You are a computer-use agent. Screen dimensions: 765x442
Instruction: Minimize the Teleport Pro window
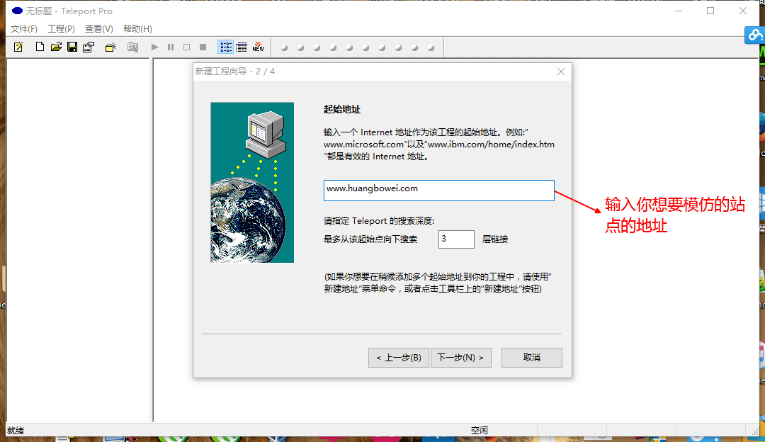(x=678, y=11)
